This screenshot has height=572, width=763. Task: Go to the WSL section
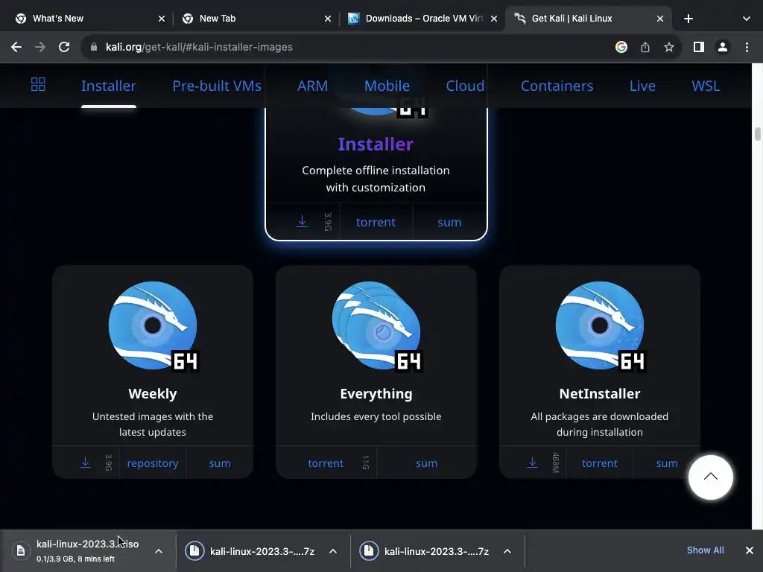click(x=706, y=86)
